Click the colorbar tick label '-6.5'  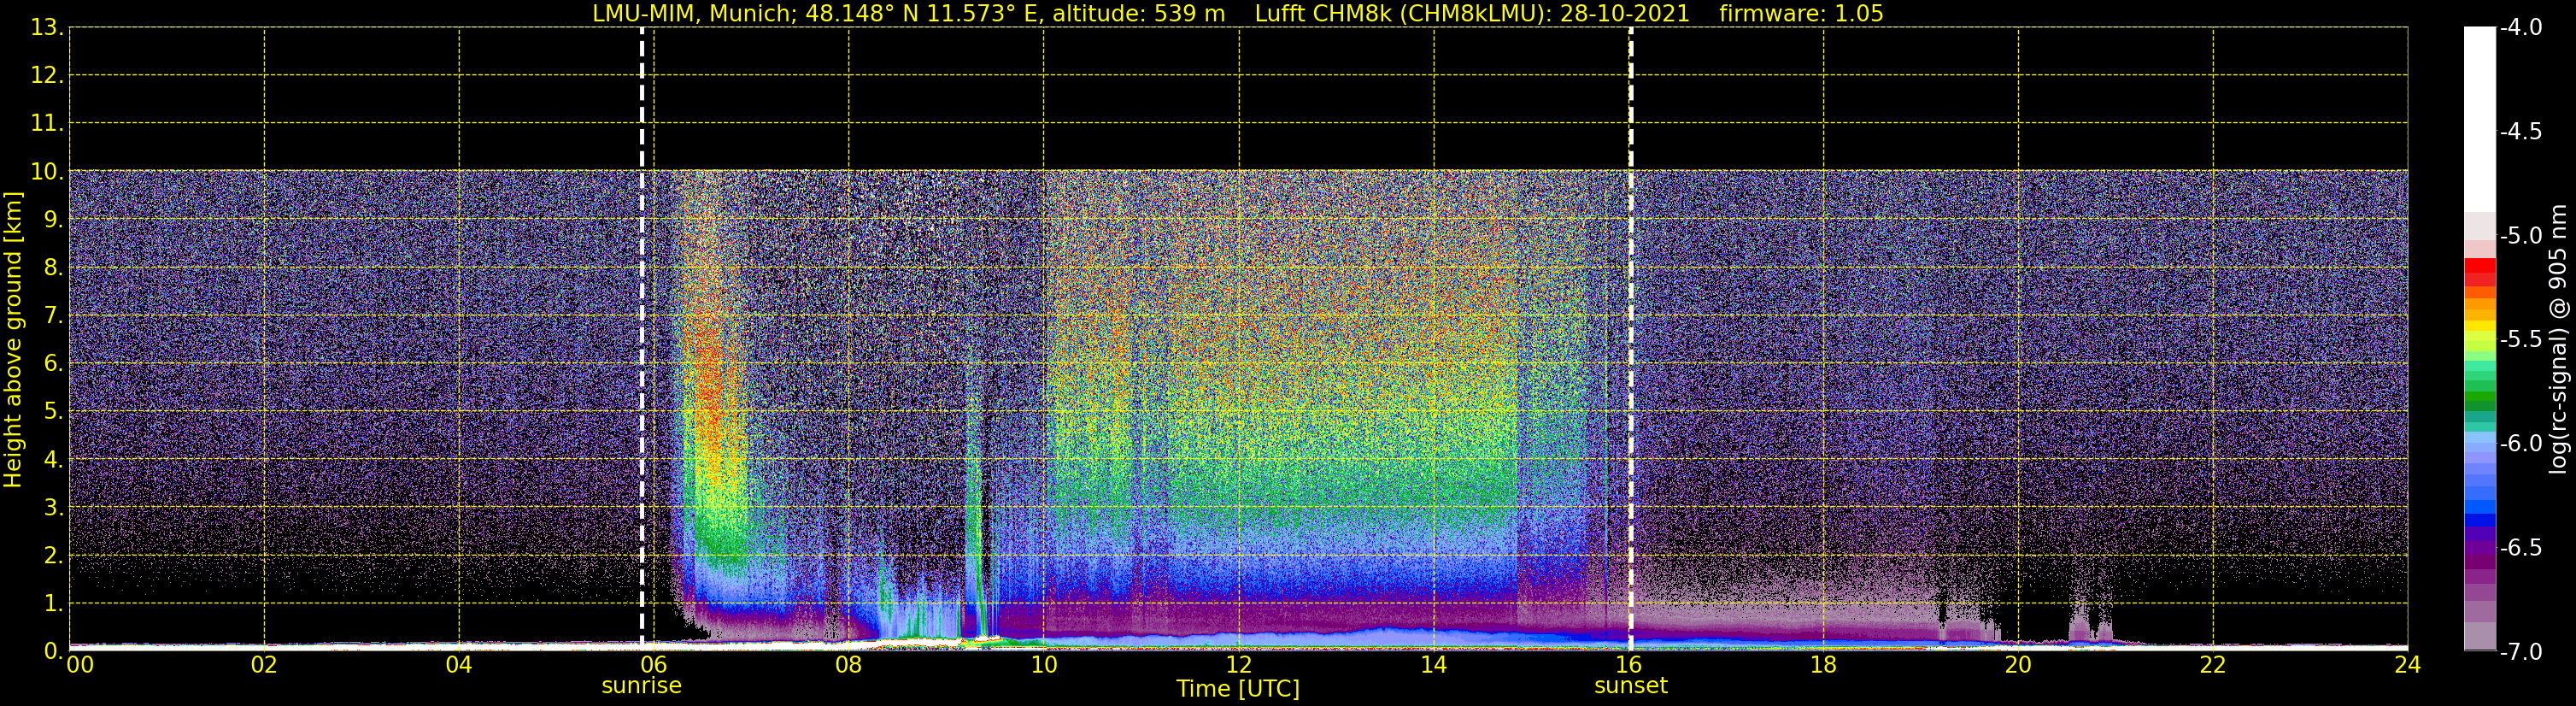(x=2520, y=547)
